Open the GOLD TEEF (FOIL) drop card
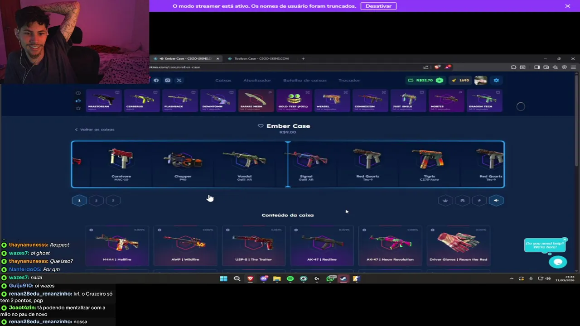The image size is (580, 326). click(293, 101)
